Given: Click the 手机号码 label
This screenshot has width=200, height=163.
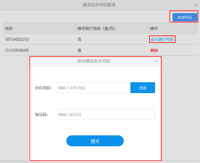Looking at the screenshot, I should (x=44, y=88).
